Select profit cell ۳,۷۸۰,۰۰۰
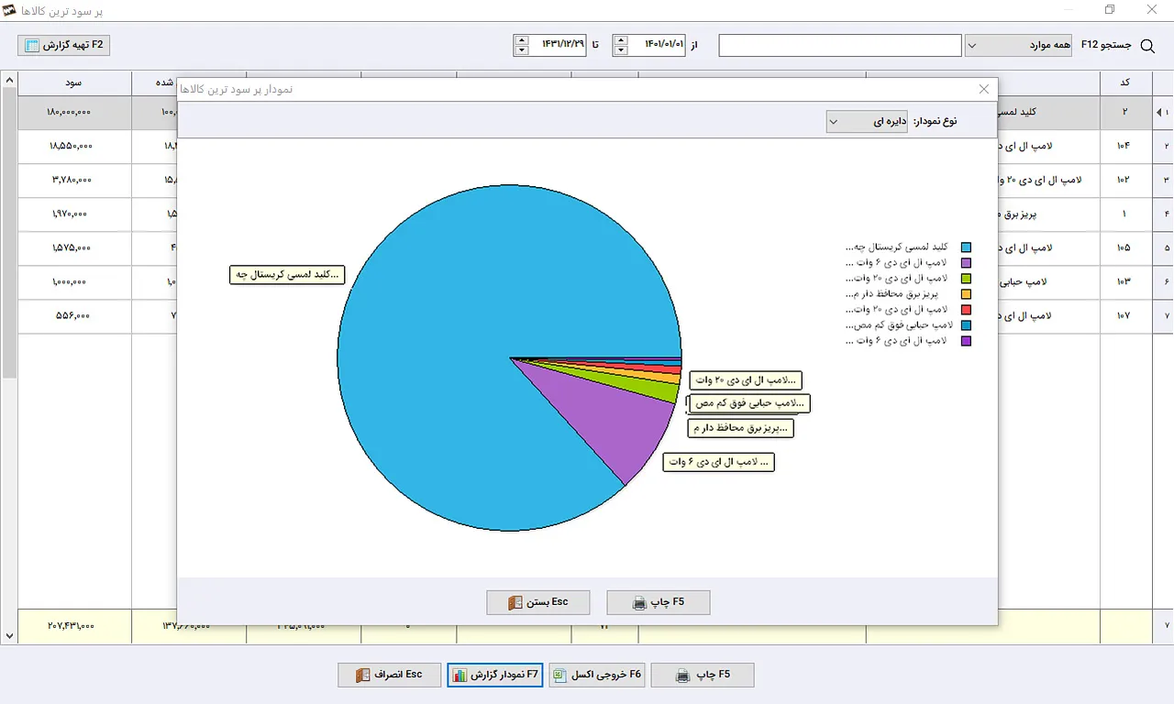The height and width of the screenshot is (704, 1174). pos(74,180)
